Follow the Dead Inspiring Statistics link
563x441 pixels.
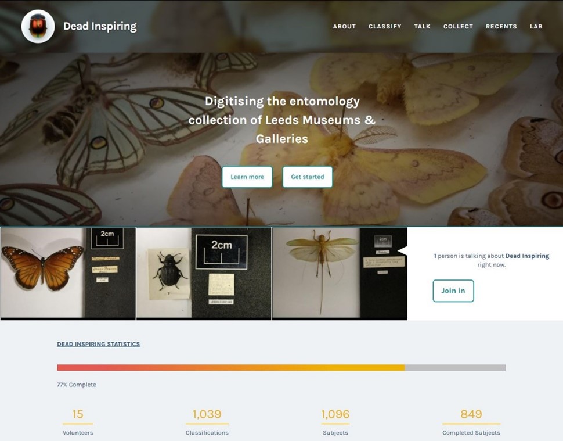[x=99, y=344]
